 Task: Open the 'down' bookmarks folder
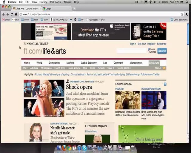[x=25, y=20]
